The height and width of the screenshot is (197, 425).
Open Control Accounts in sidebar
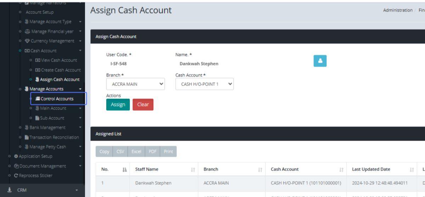(x=57, y=99)
